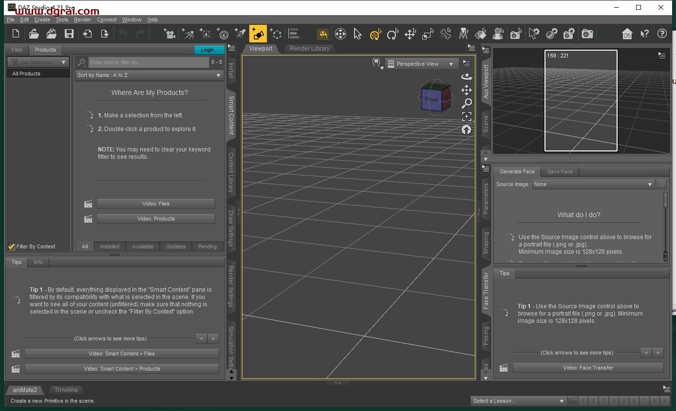
Task: Select the ActivePose bone tool
Action: click(x=446, y=34)
